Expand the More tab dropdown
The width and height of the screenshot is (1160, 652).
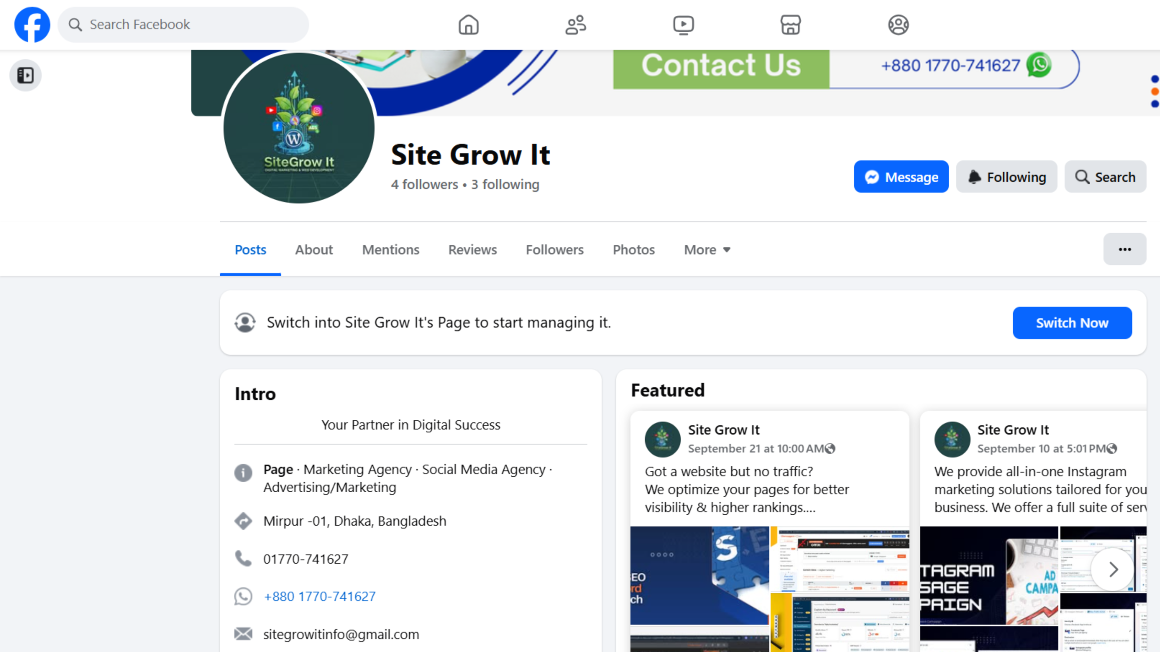click(x=707, y=249)
